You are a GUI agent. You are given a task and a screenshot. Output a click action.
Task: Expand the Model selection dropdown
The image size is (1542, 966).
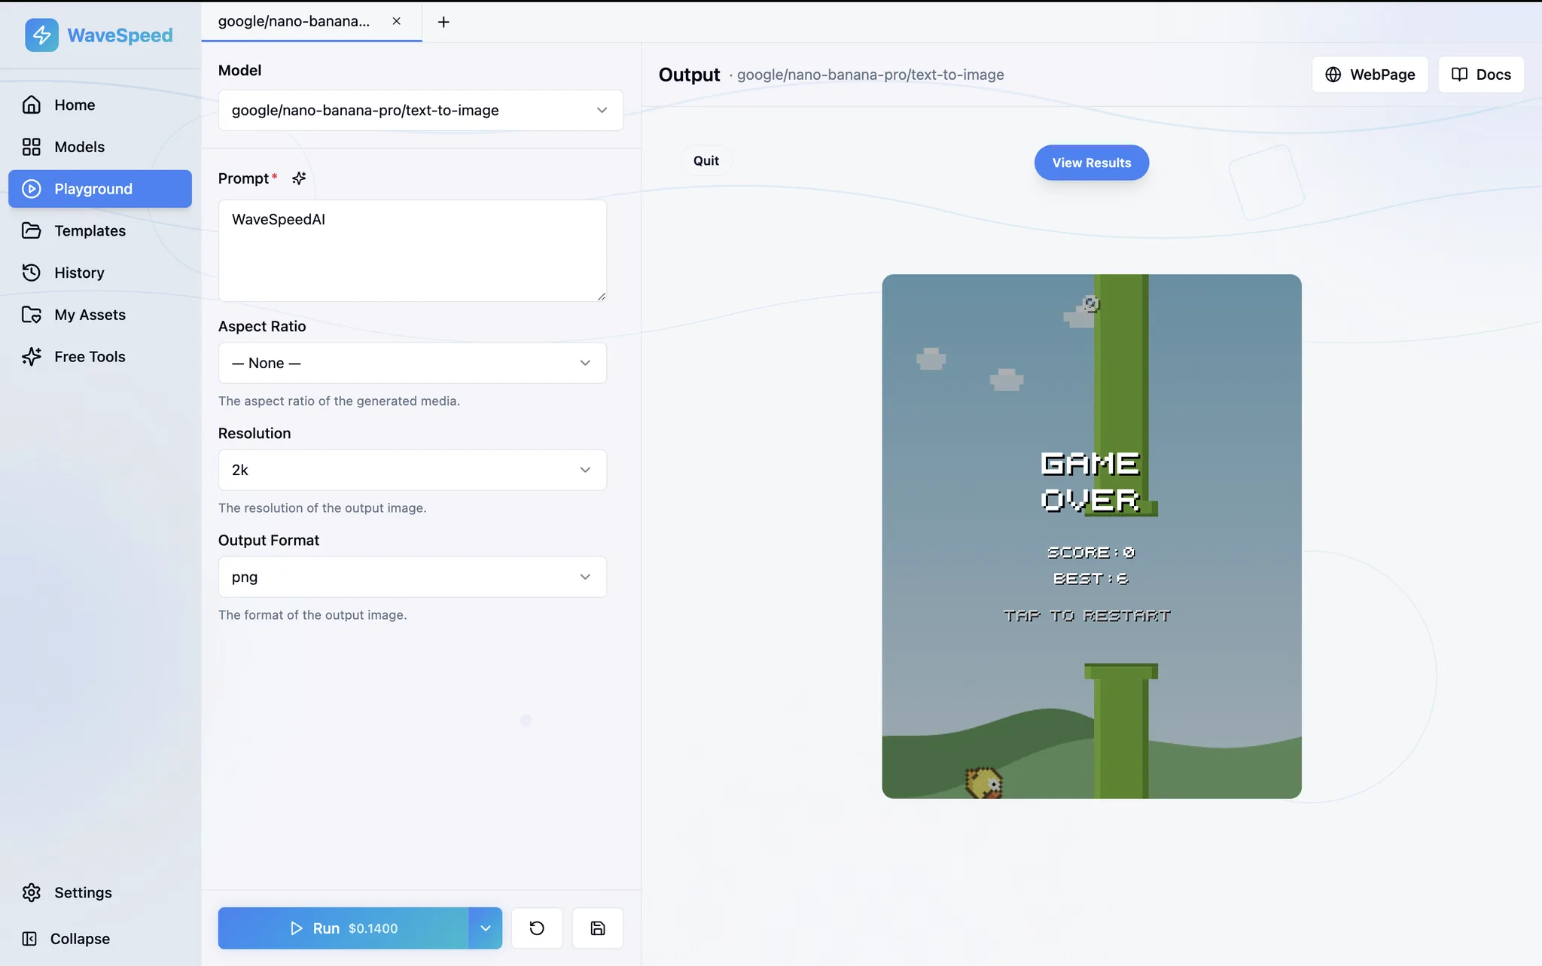pos(421,110)
